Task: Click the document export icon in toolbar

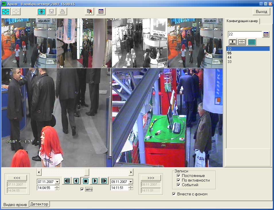Action: click(x=90, y=11)
